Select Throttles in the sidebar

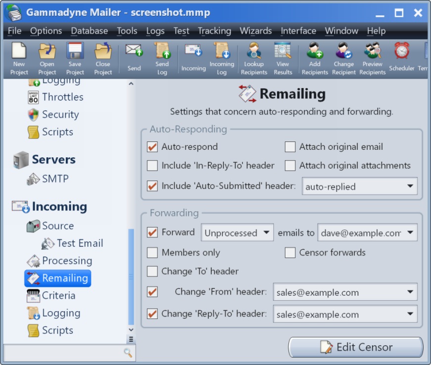tap(55, 97)
